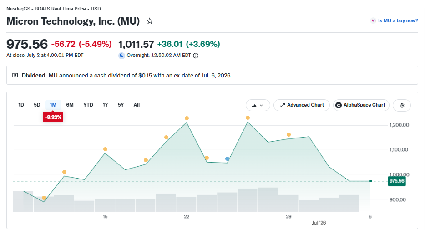Select the 1Y time range

click(x=106, y=105)
